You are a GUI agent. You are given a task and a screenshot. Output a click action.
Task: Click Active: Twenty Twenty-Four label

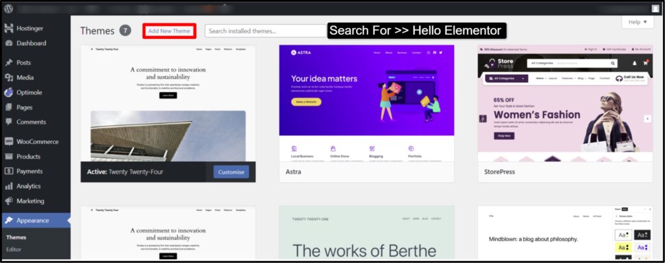pos(125,172)
